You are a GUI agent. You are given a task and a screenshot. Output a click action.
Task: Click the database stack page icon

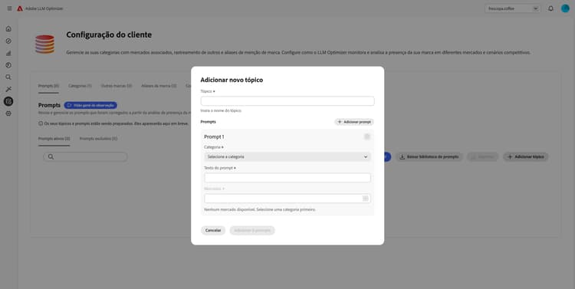click(x=44, y=44)
